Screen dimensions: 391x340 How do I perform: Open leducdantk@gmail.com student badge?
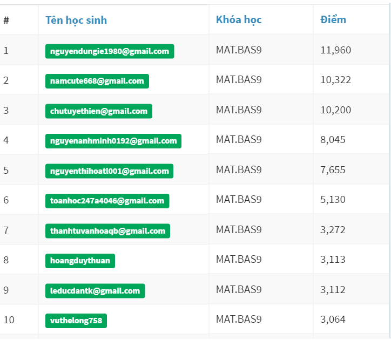pos(95,291)
